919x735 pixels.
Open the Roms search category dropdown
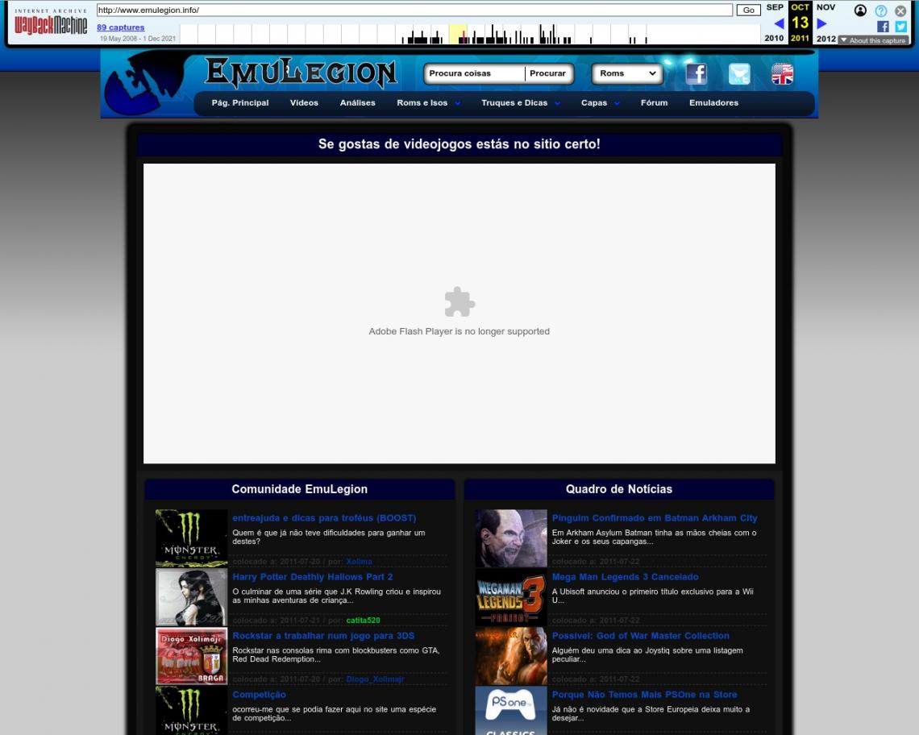628,73
